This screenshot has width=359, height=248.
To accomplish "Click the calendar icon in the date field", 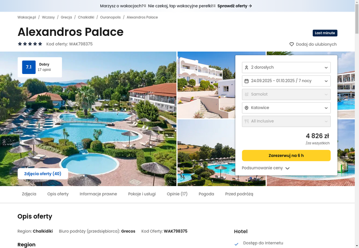I will click(x=246, y=81).
